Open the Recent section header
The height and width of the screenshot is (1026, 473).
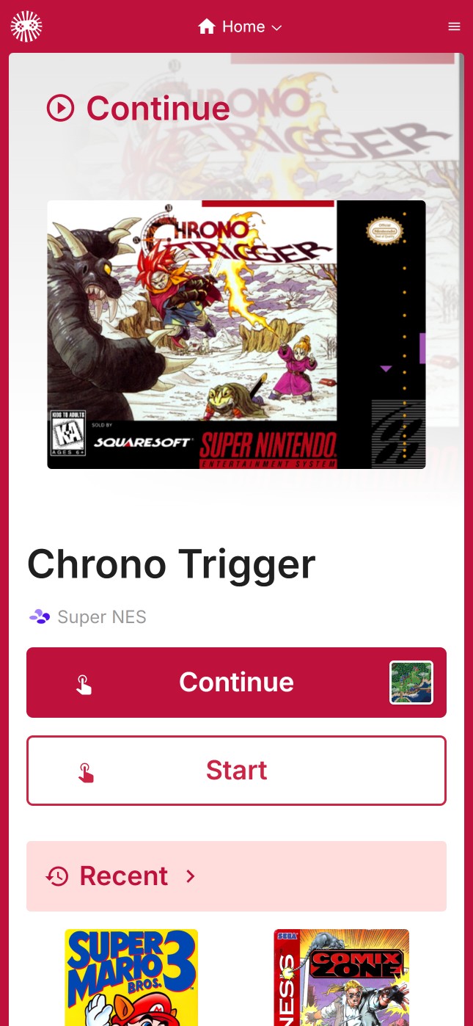(x=236, y=876)
